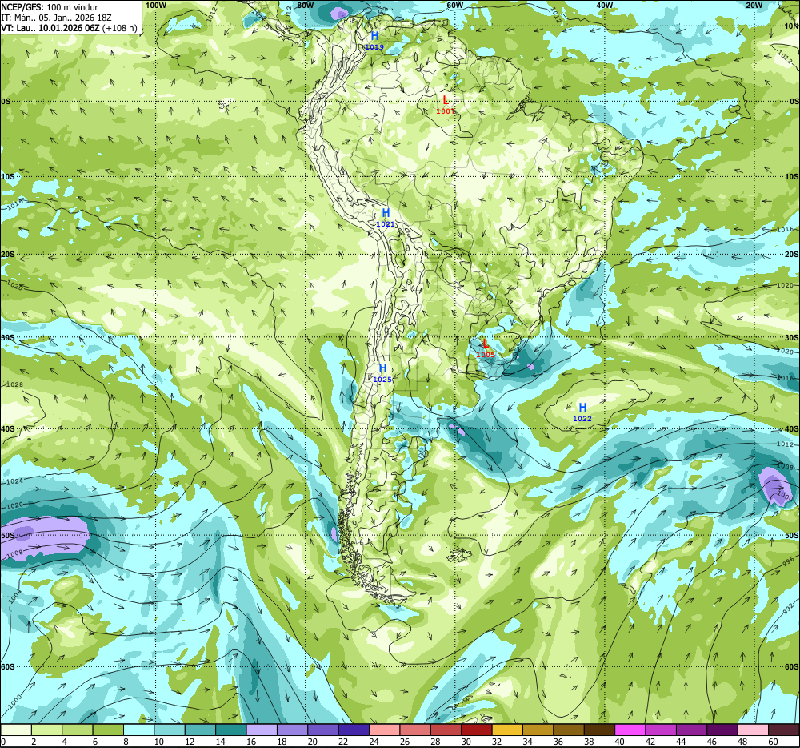Select the deep purple 46–48 legend swatch
This screenshot has width=800, height=748.
[x=722, y=730]
